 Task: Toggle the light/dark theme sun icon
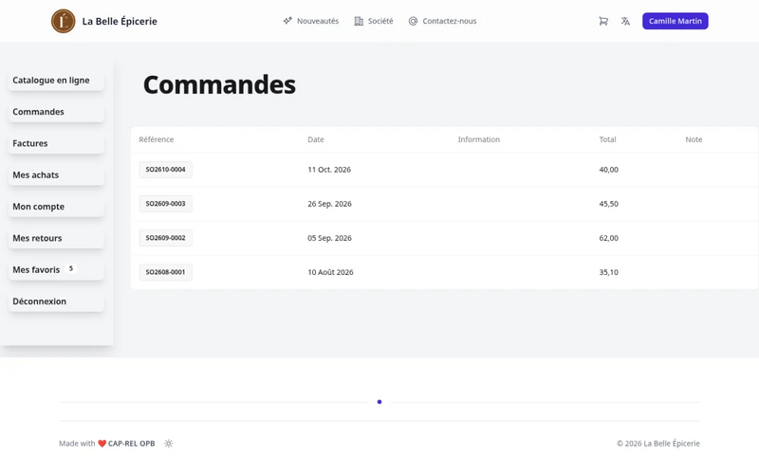(169, 443)
